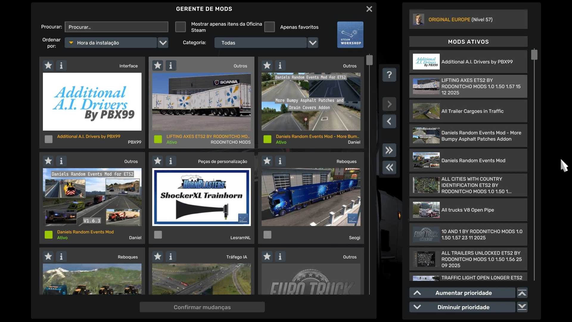Focus the Procurar search field
The height and width of the screenshot is (322, 572).
click(x=116, y=27)
